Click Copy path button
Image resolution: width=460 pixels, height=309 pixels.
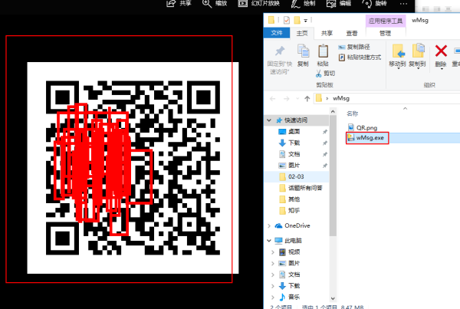click(354, 47)
